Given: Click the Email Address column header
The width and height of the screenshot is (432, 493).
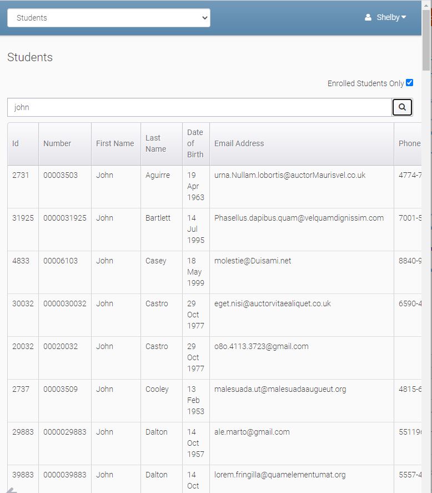Looking at the screenshot, I should (239, 143).
